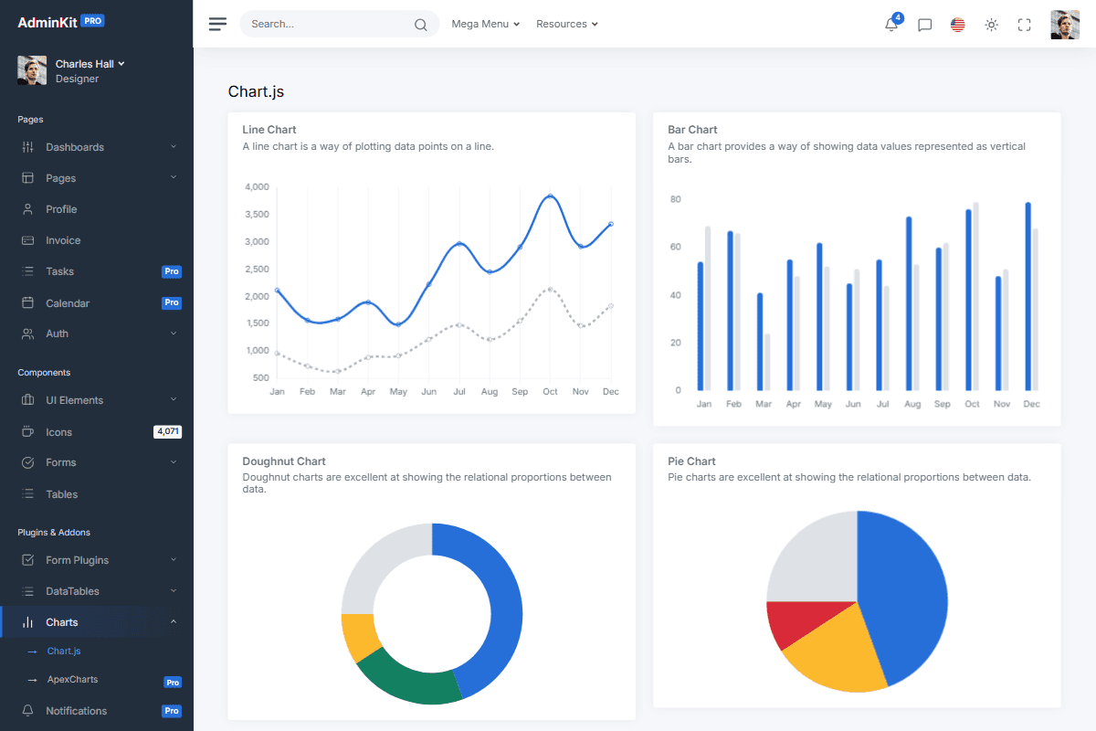The height and width of the screenshot is (731, 1096).
Task: Open the Notifications sidebar item
Action: [97, 710]
